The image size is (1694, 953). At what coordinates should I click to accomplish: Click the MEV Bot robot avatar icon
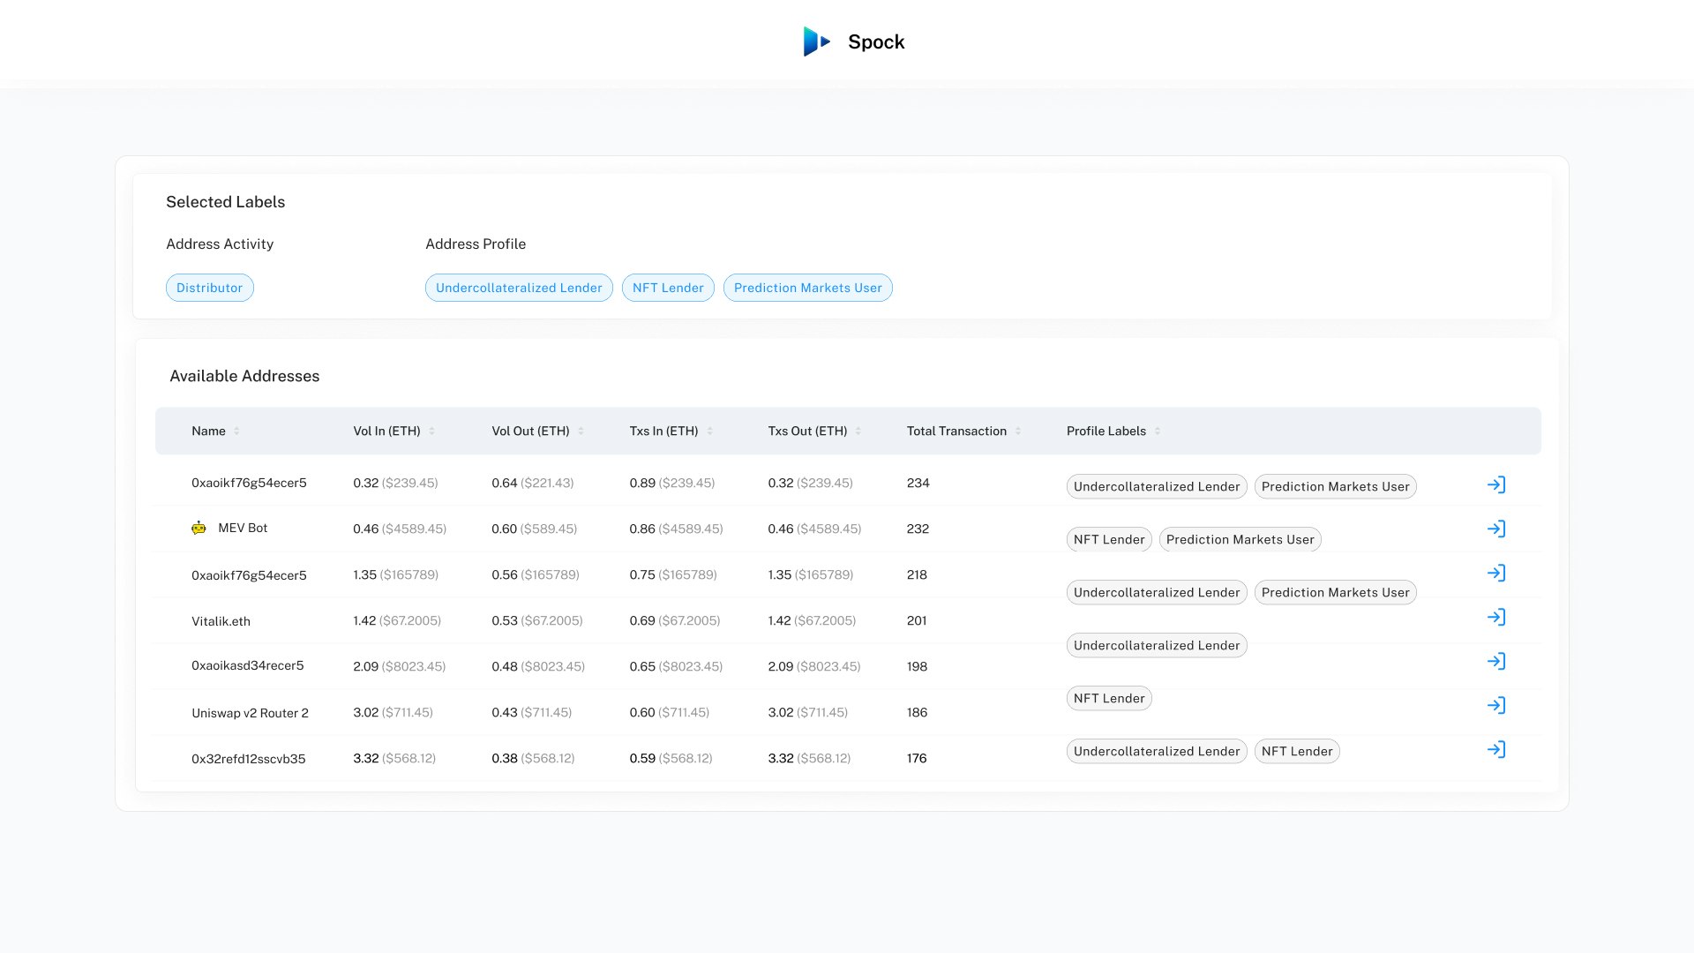click(199, 528)
